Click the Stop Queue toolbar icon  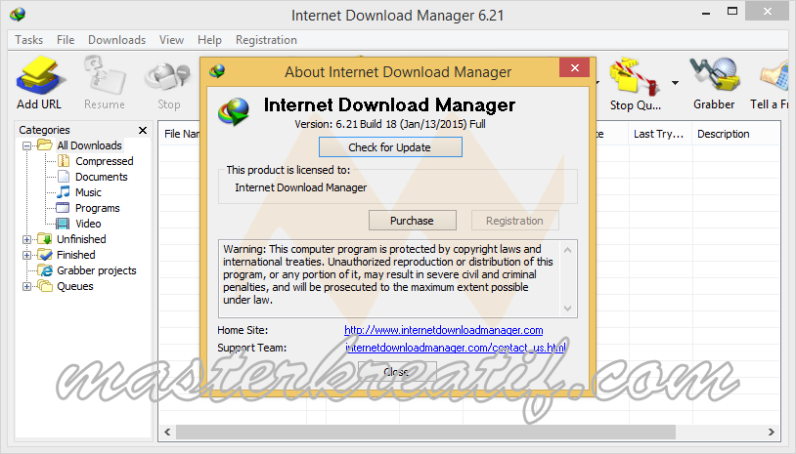point(635,76)
